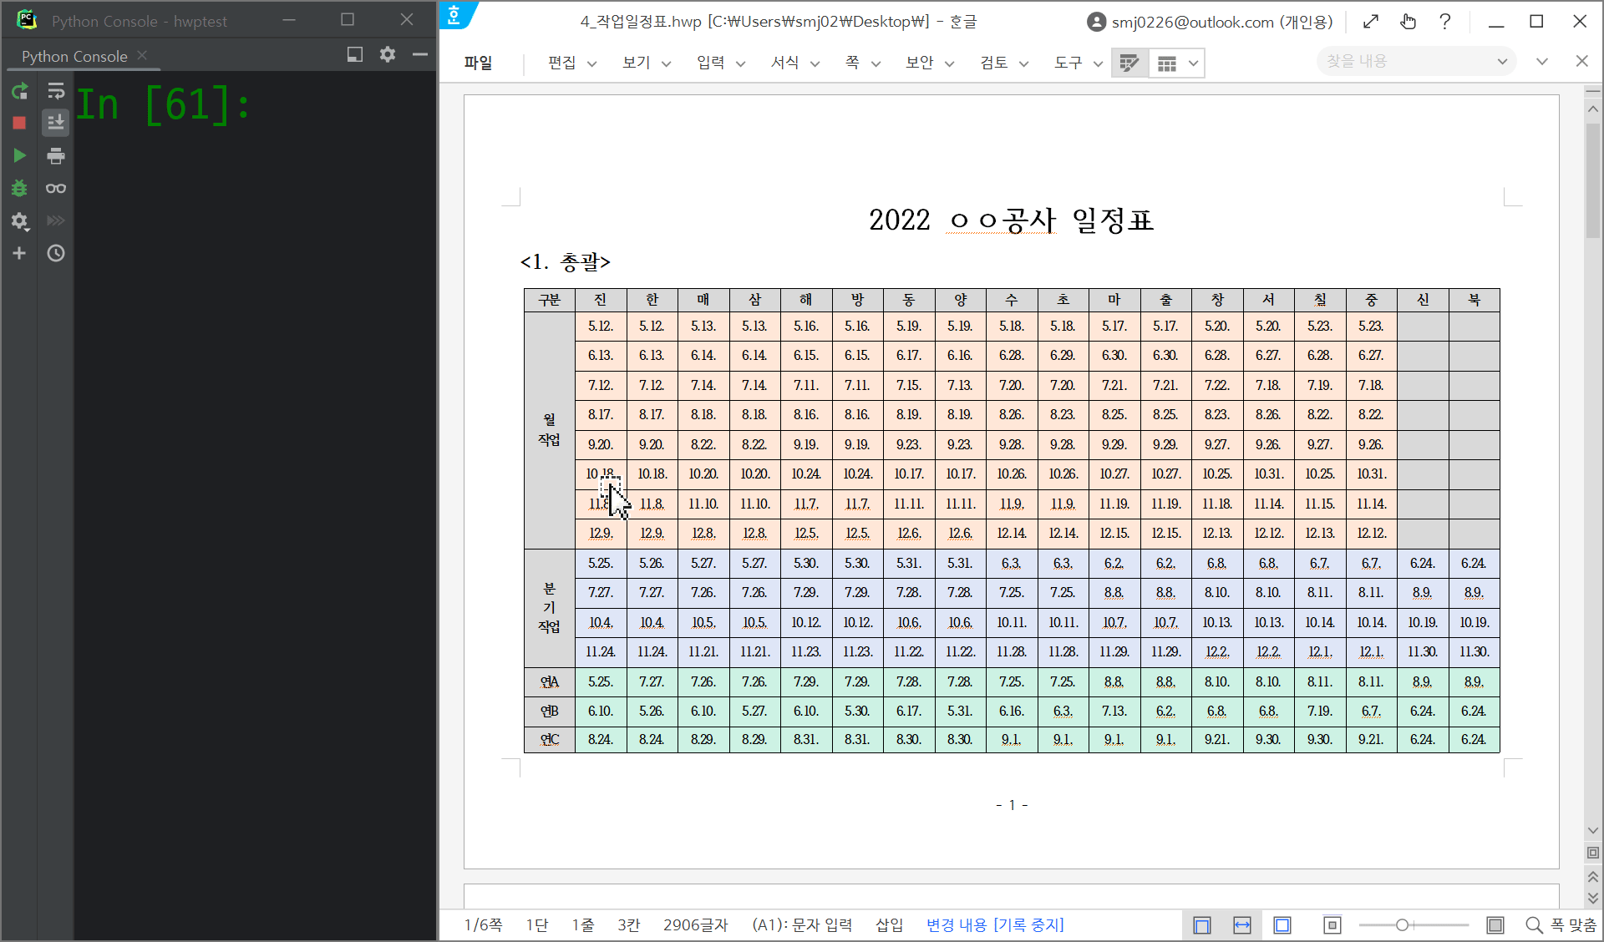Toggle scroll to end button
The height and width of the screenshot is (942, 1604).
click(x=56, y=123)
